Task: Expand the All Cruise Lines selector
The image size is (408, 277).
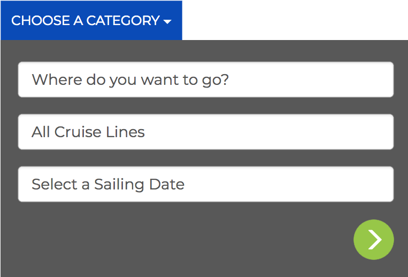Action: pyautogui.click(x=206, y=132)
